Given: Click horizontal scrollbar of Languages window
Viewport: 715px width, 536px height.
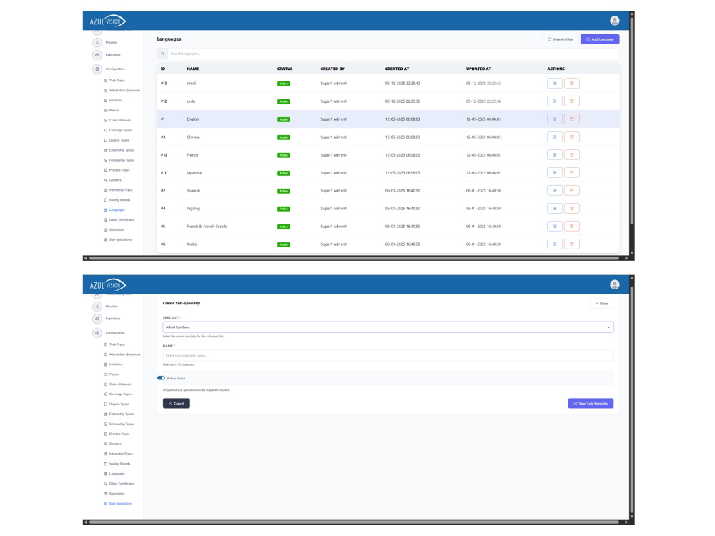Looking at the screenshot, I should click(x=354, y=258).
